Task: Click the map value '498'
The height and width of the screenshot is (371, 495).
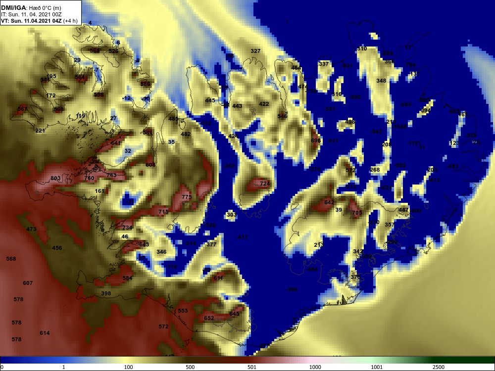Action: [350, 122]
